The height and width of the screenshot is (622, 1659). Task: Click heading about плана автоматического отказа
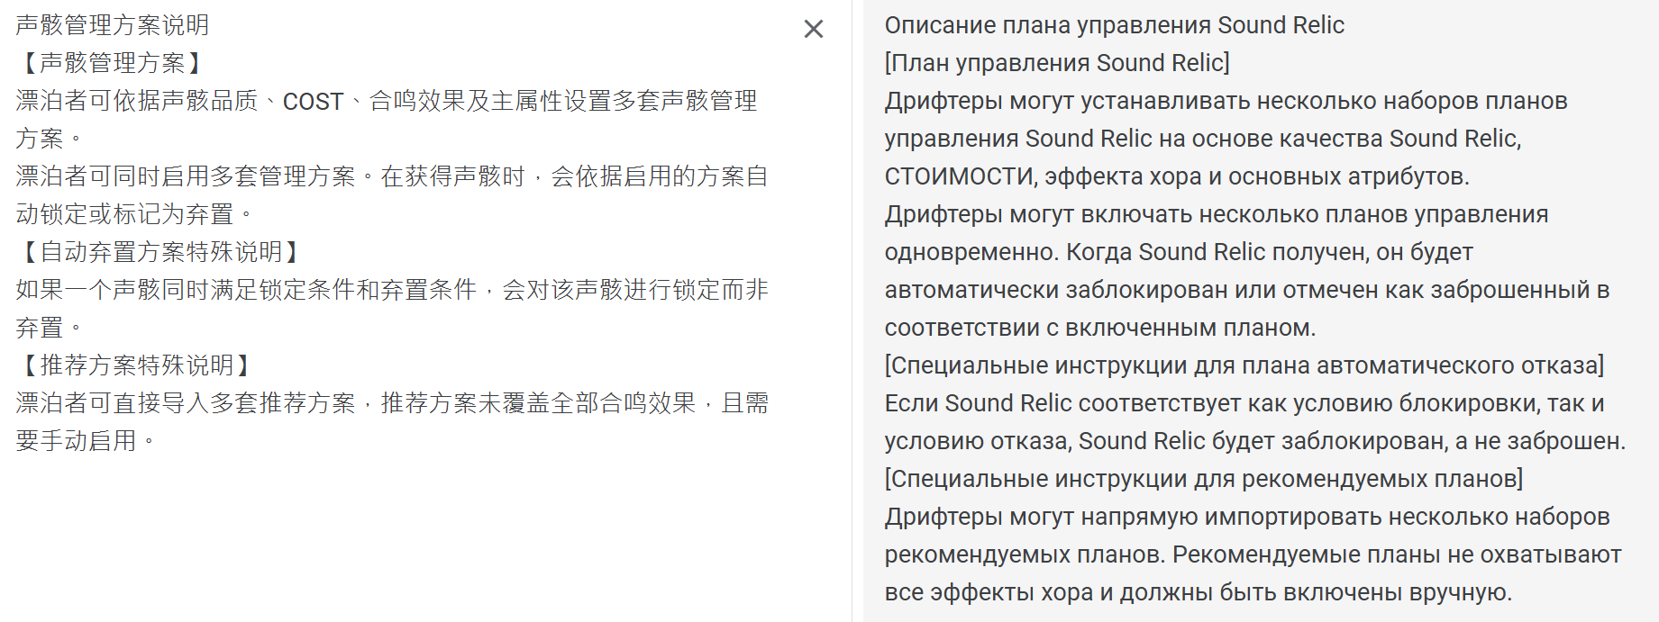1244,365
